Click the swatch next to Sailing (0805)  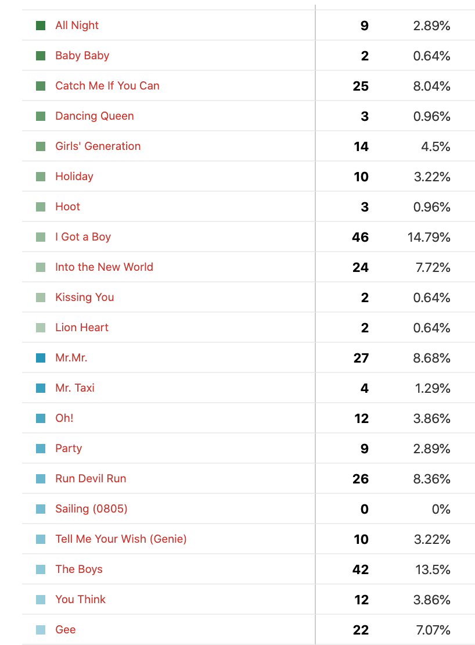point(41,509)
